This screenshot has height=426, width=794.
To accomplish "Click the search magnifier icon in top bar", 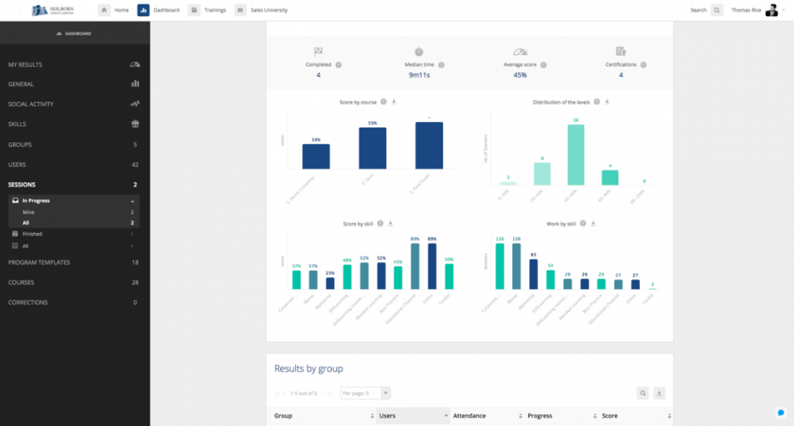I will tap(717, 10).
